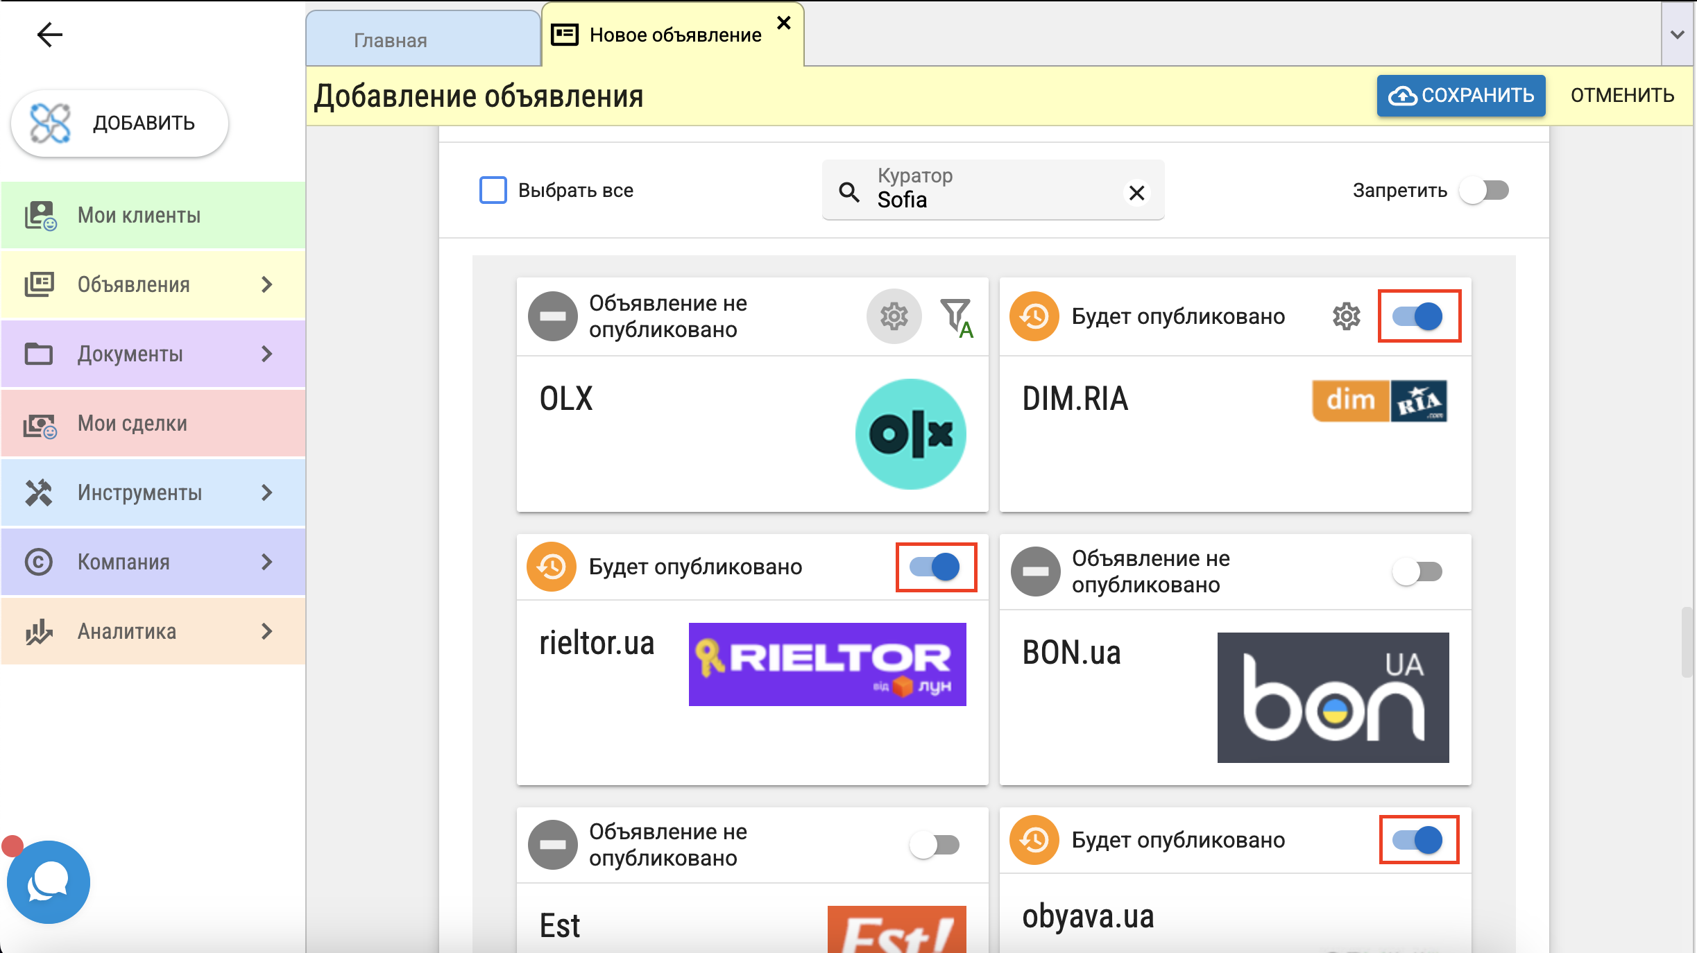This screenshot has width=1697, height=953.
Task: Enable Est publication switch
Action: 935,845
